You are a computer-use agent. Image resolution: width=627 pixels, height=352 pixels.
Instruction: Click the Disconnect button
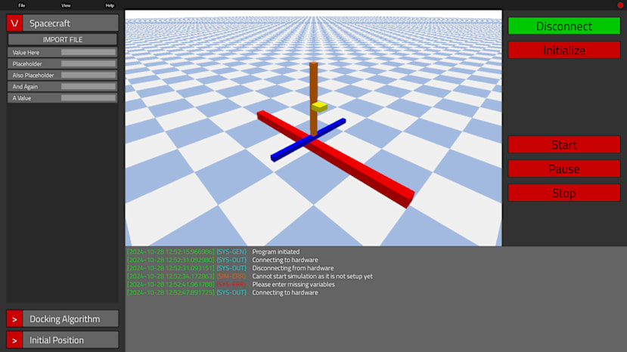pos(563,26)
